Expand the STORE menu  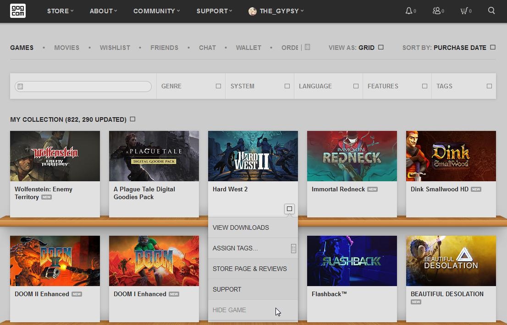pyautogui.click(x=60, y=11)
